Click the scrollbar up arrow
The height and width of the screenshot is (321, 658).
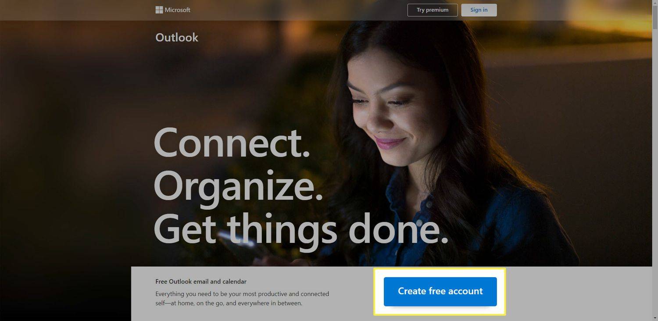[655, 3]
